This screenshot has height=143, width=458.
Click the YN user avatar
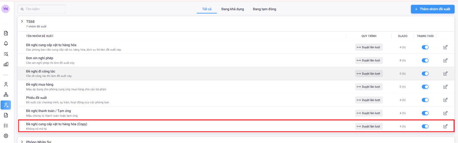coord(5,9)
